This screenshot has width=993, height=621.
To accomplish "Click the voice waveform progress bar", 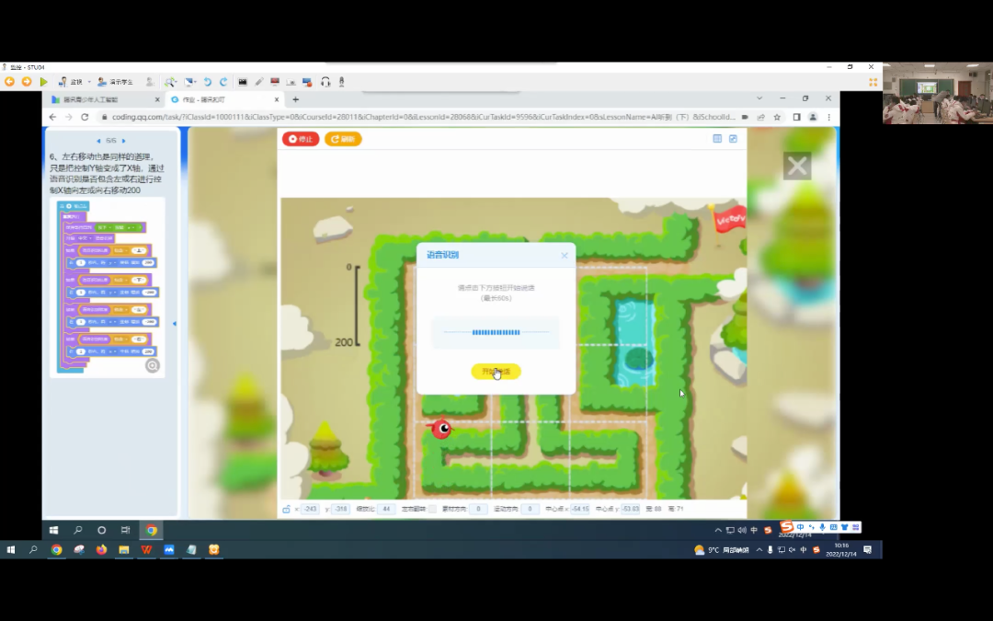I will pos(496,332).
